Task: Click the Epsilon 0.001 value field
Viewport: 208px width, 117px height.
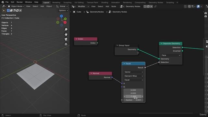Action: pyautogui.click(x=133, y=100)
